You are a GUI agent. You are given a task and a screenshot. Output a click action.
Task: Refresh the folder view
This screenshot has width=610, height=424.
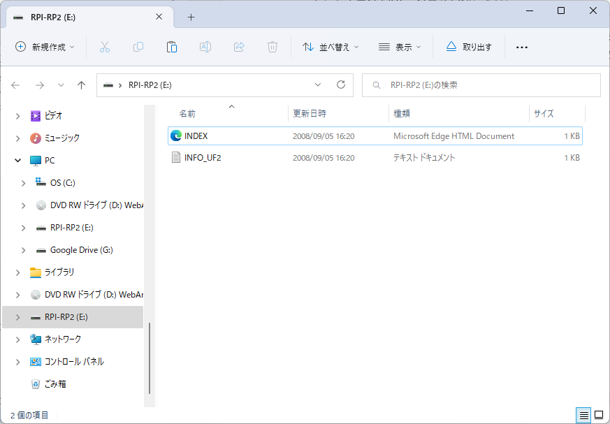click(x=341, y=85)
